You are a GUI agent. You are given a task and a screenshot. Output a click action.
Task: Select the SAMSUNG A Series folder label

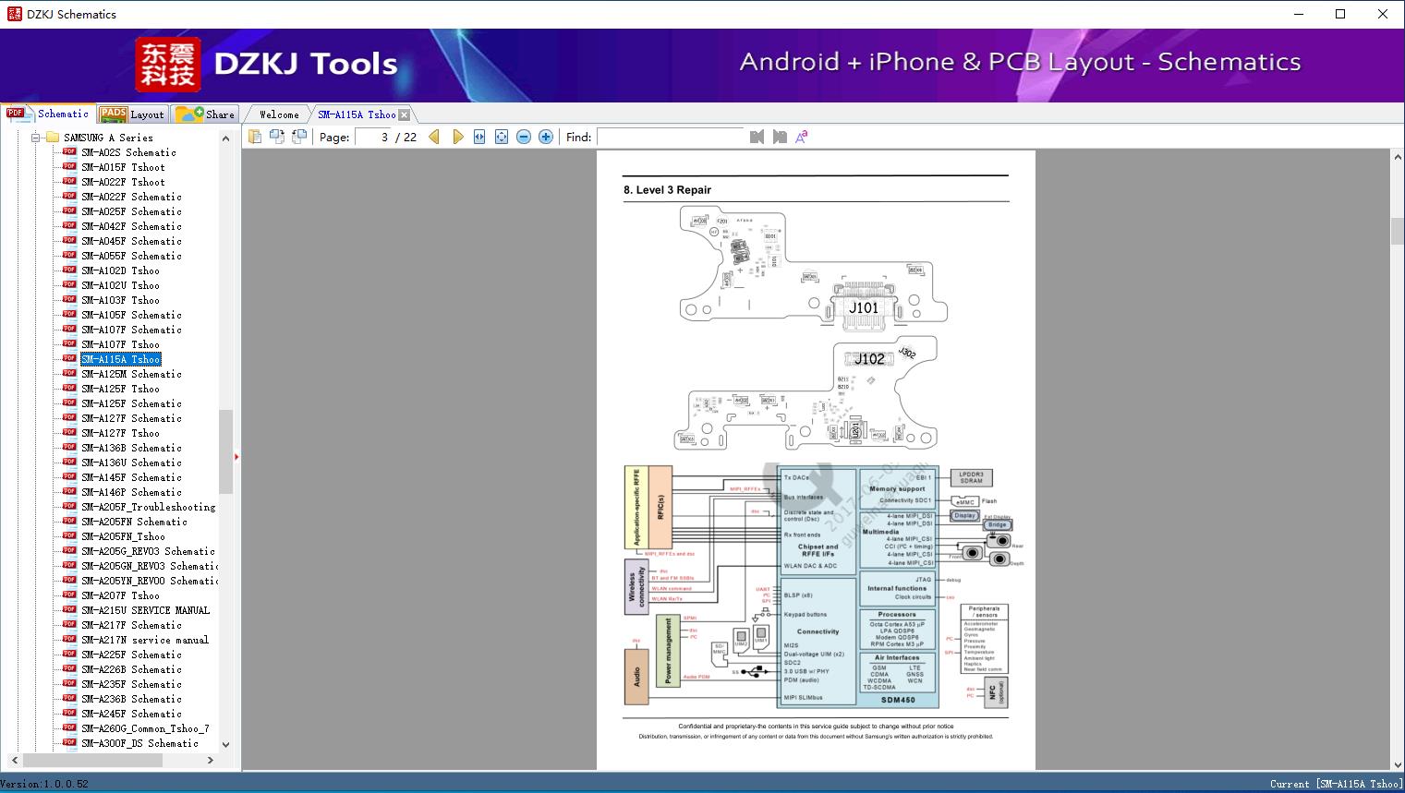pyautogui.click(x=108, y=138)
